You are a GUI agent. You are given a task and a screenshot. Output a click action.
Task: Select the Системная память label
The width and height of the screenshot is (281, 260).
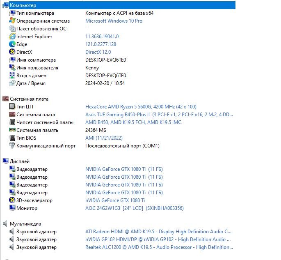[x=37, y=130]
